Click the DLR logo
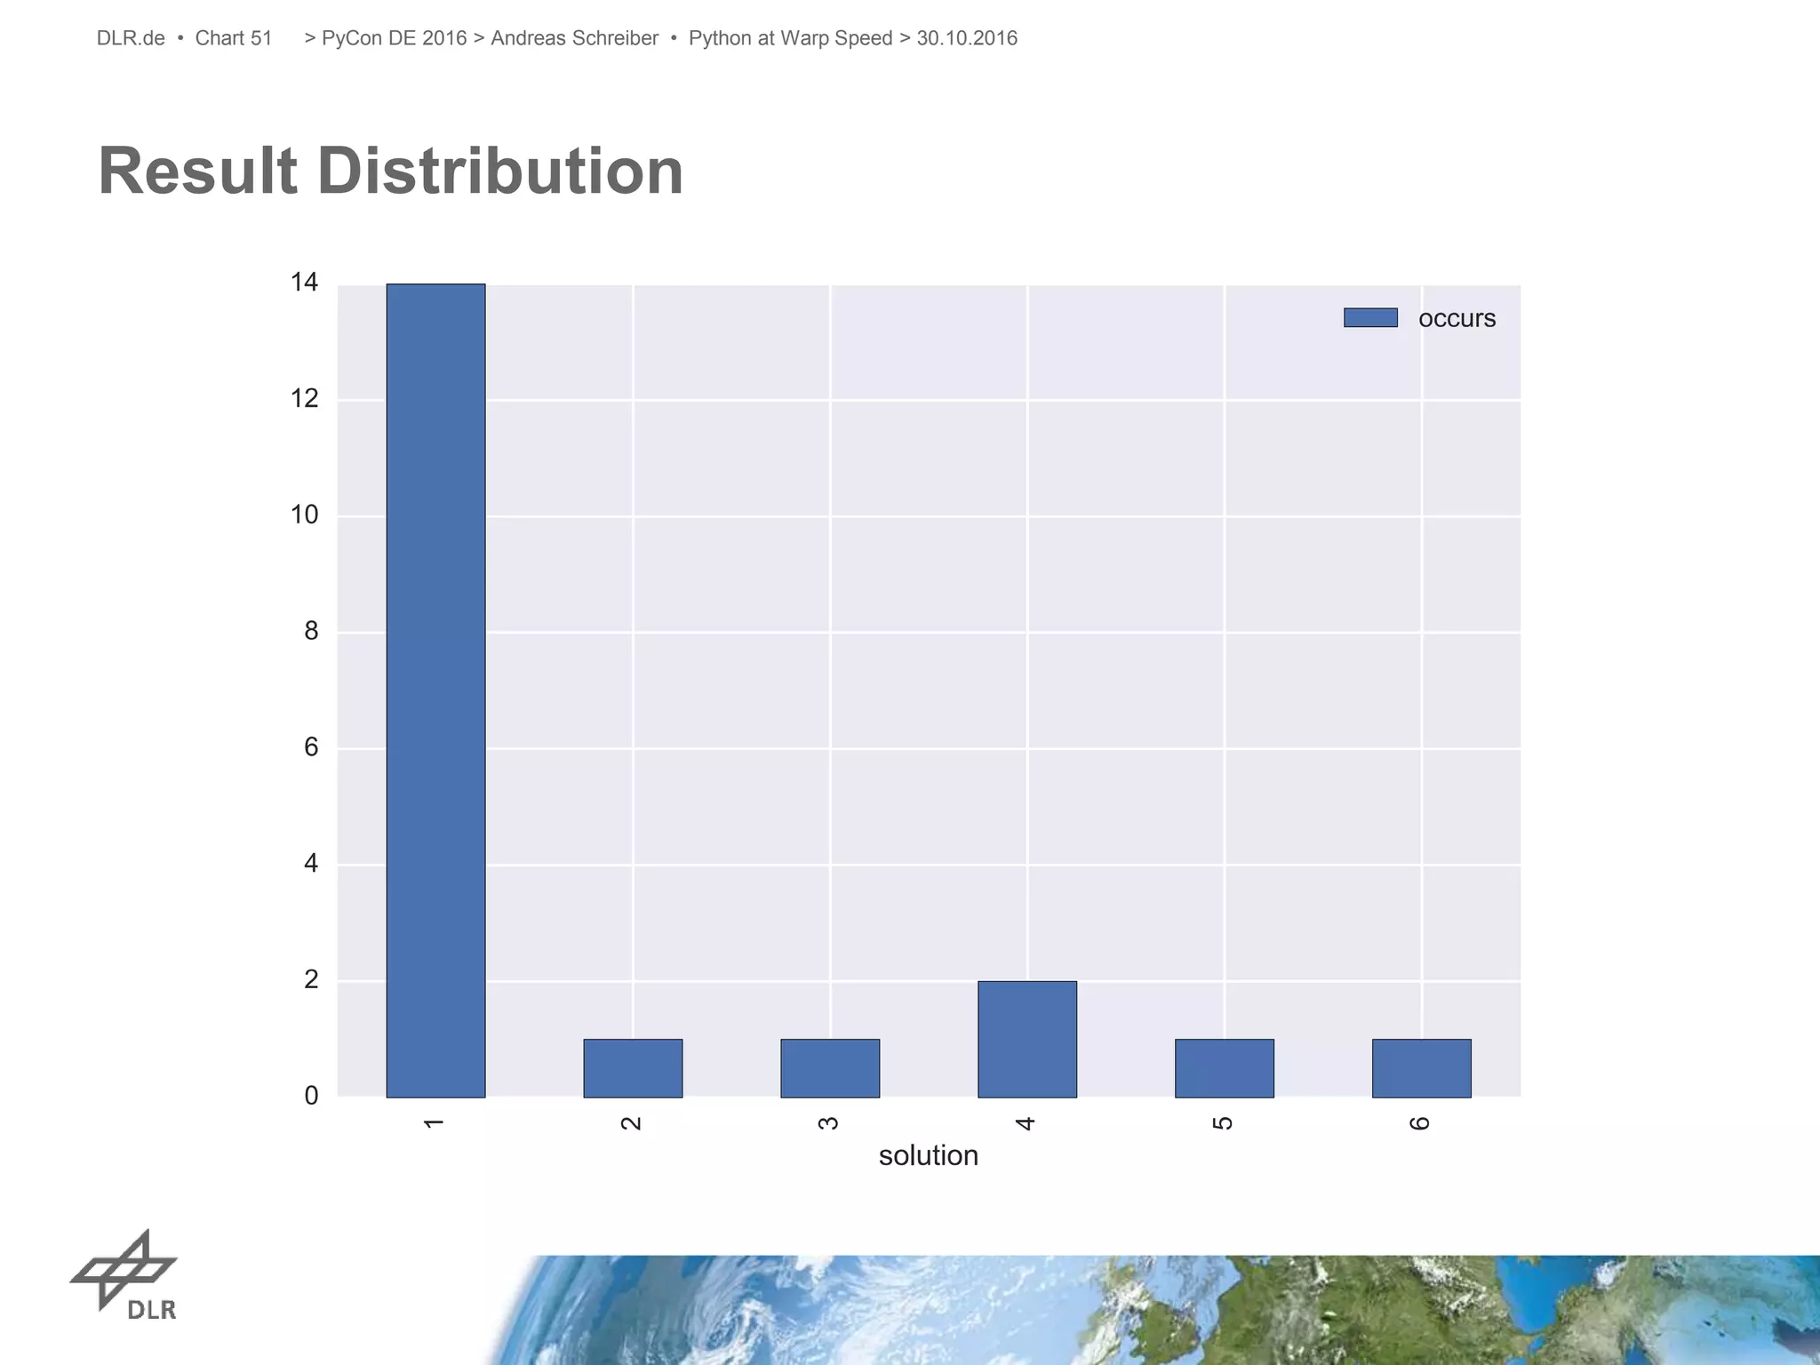1820x1365 pixels. [x=124, y=1276]
